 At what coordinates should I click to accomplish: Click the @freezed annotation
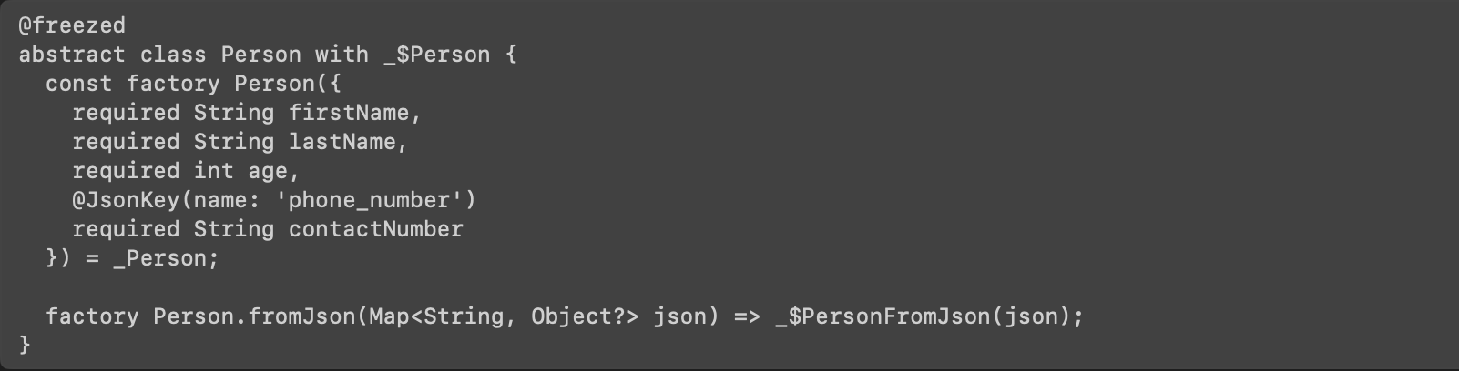tap(72, 25)
